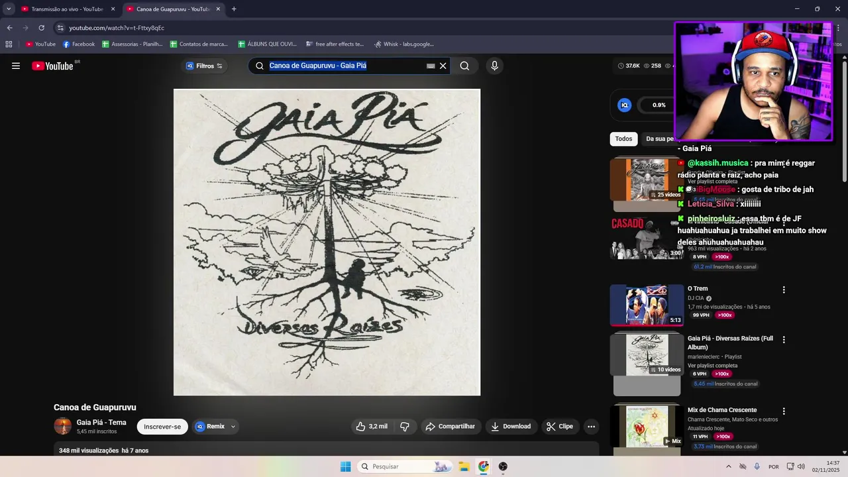Open O Trem video title link
This screenshot has width=848, height=477.
[x=698, y=289]
